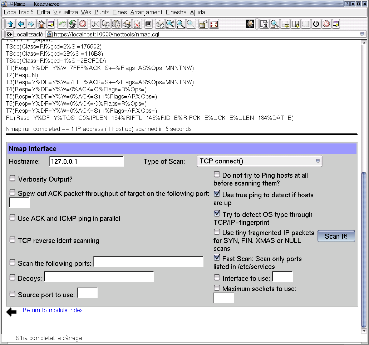The image size is (369, 345).
Task: Click the Scan the following ports text field
Action: tap(148, 262)
